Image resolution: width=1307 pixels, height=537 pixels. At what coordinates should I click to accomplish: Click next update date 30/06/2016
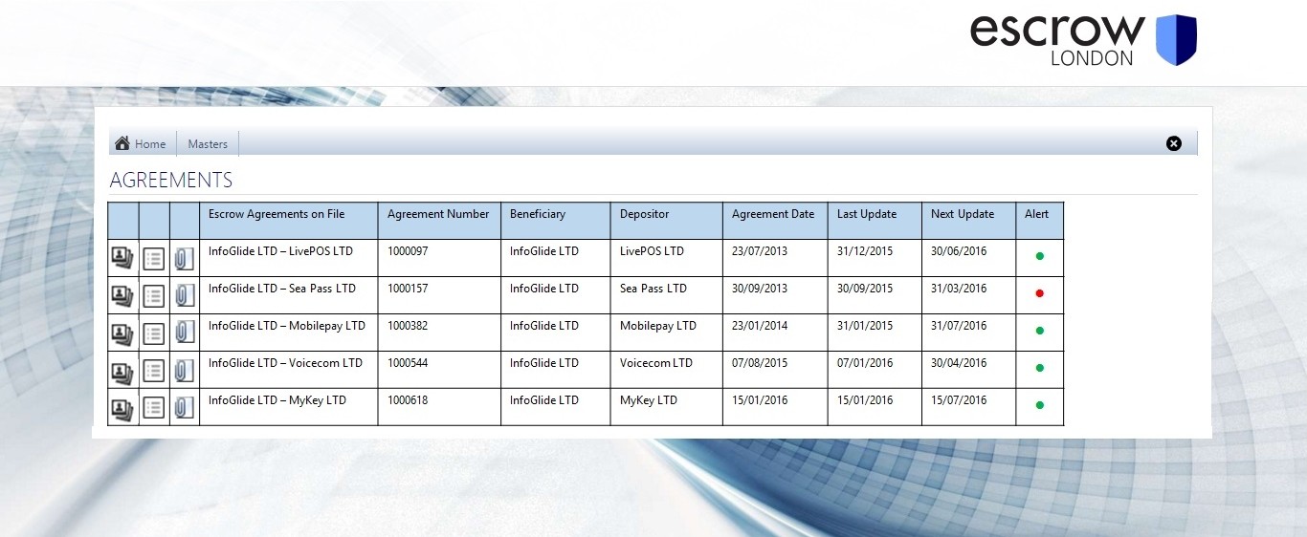coord(959,251)
